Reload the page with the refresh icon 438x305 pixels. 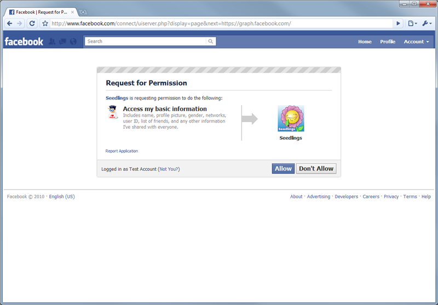pos(32,24)
